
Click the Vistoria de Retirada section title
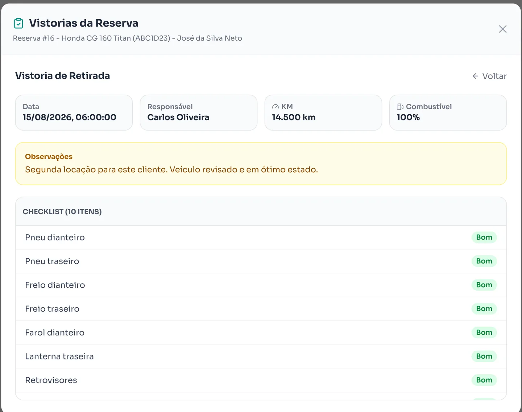(62, 76)
